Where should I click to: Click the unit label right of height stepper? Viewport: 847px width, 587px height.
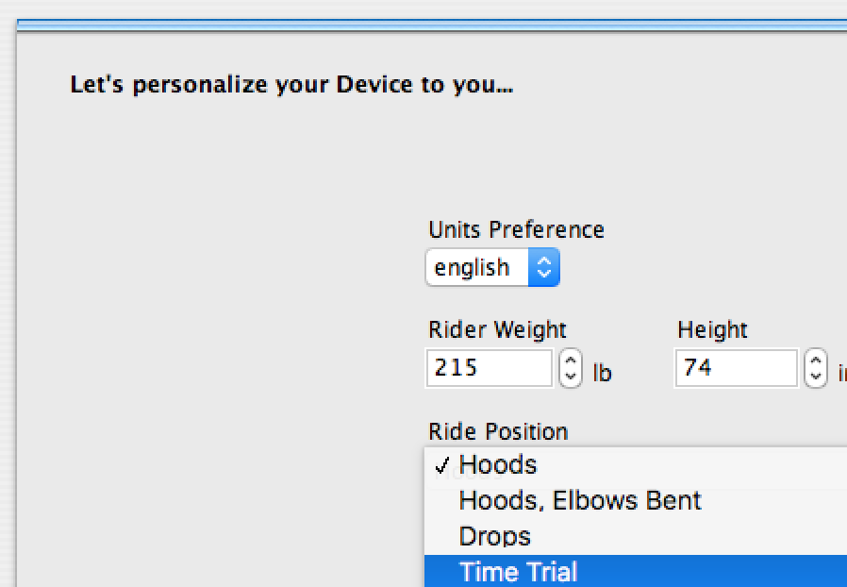841,374
